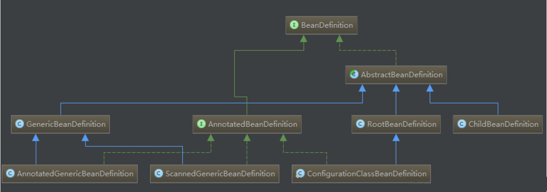Click the ConfigurationClassBeanDefinition text label
Image resolution: width=547 pixels, height=192 pixels.
(x=367, y=174)
